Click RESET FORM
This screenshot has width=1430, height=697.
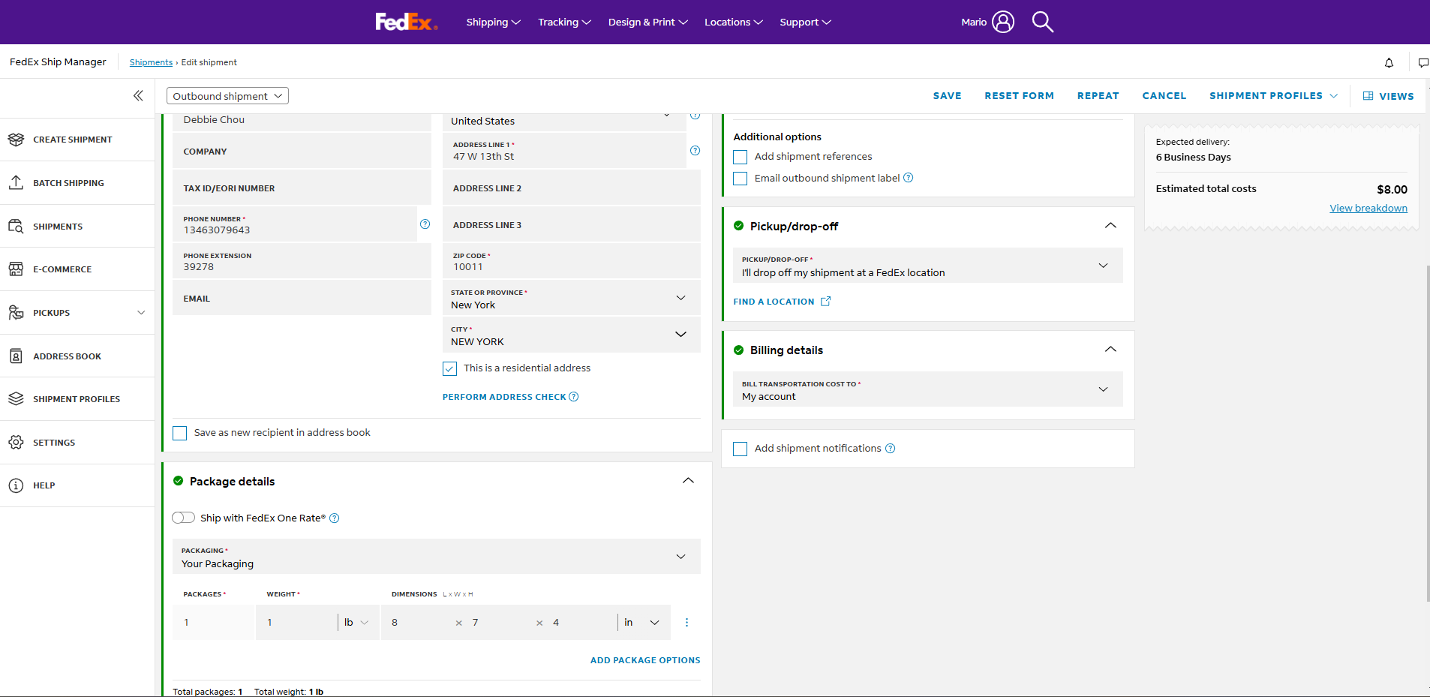pos(1019,96)
